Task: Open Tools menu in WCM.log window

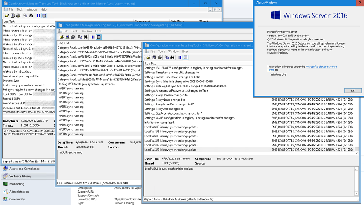Action: (x=75, y=31)
